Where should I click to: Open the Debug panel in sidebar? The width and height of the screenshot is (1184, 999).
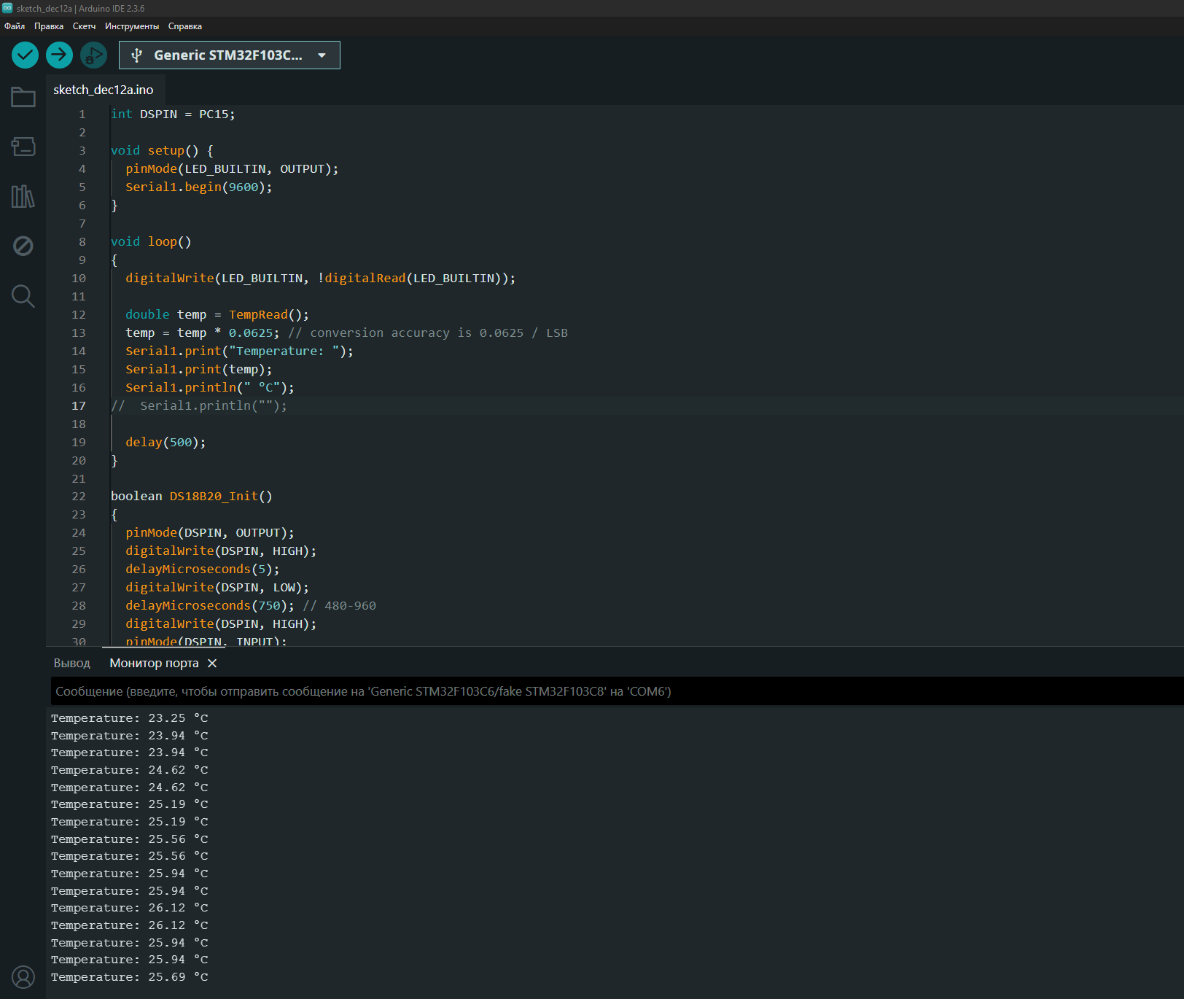pos(23,246)
